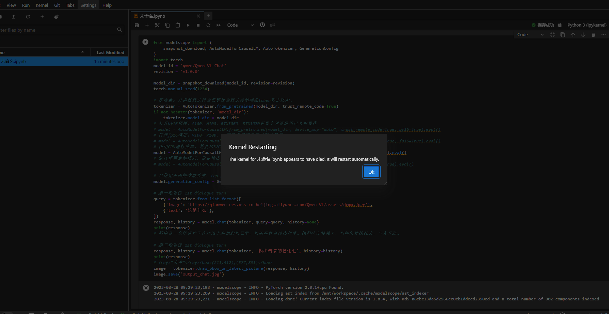Run the selected cell from toolbar
Image resolution: width=609 pixels, height=314 pixels.
[188, 25]
